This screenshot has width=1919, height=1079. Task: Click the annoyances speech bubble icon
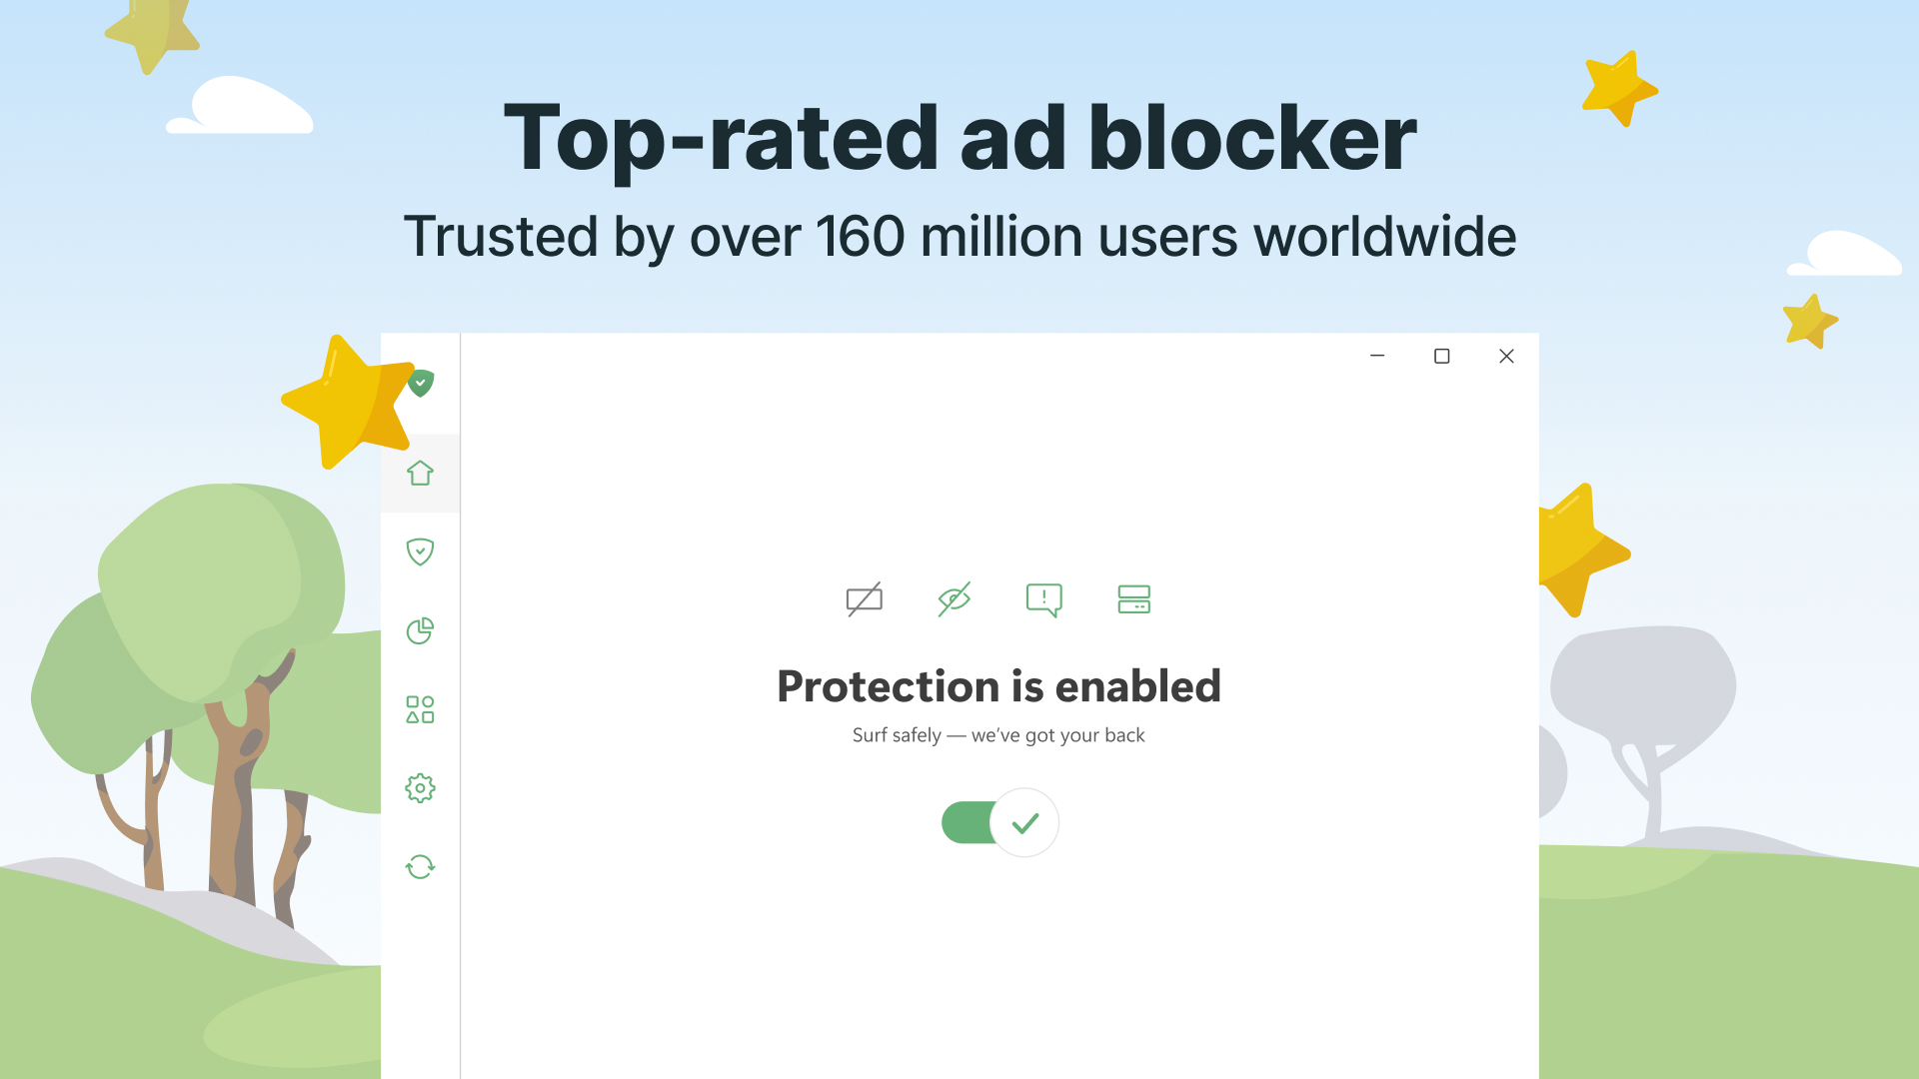click(x=1044, y=599)
